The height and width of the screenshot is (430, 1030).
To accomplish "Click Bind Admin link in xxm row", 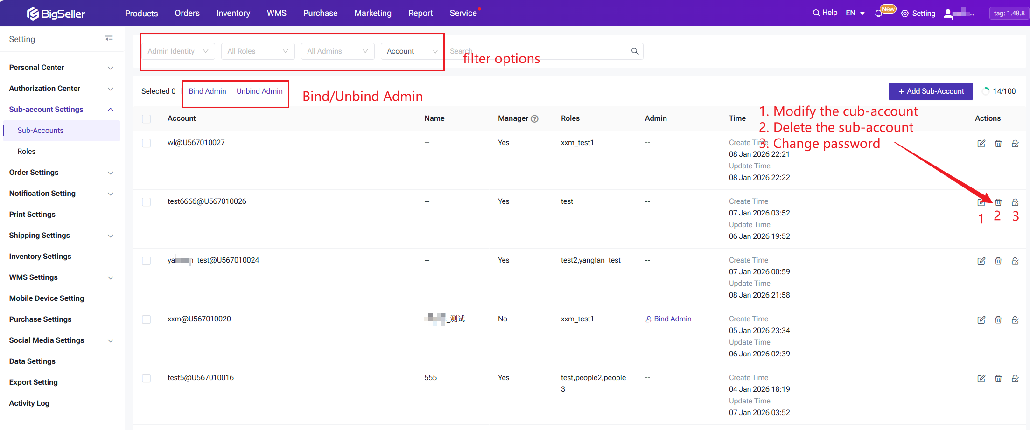I will pos(668,319).
